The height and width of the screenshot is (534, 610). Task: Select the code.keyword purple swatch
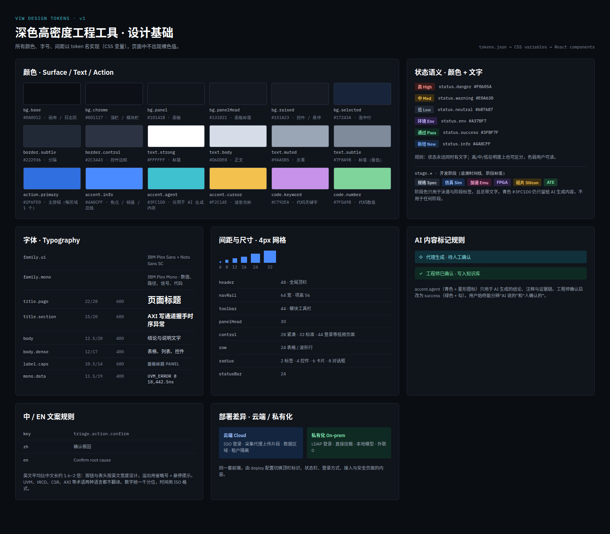point(300,179)
